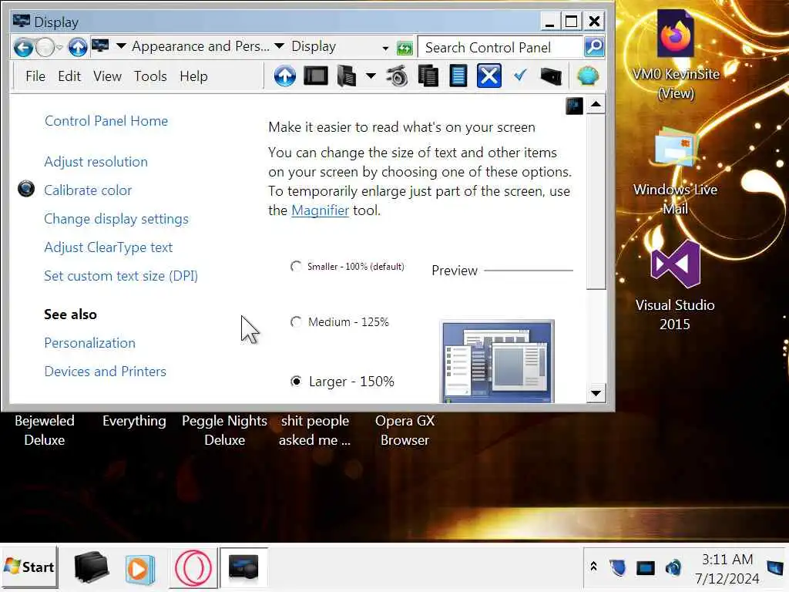Click the Search Control Panel field

pos(500,47)
